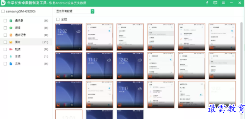Open the feedback chat icon
248x119 pixels.
pos(215,3)
